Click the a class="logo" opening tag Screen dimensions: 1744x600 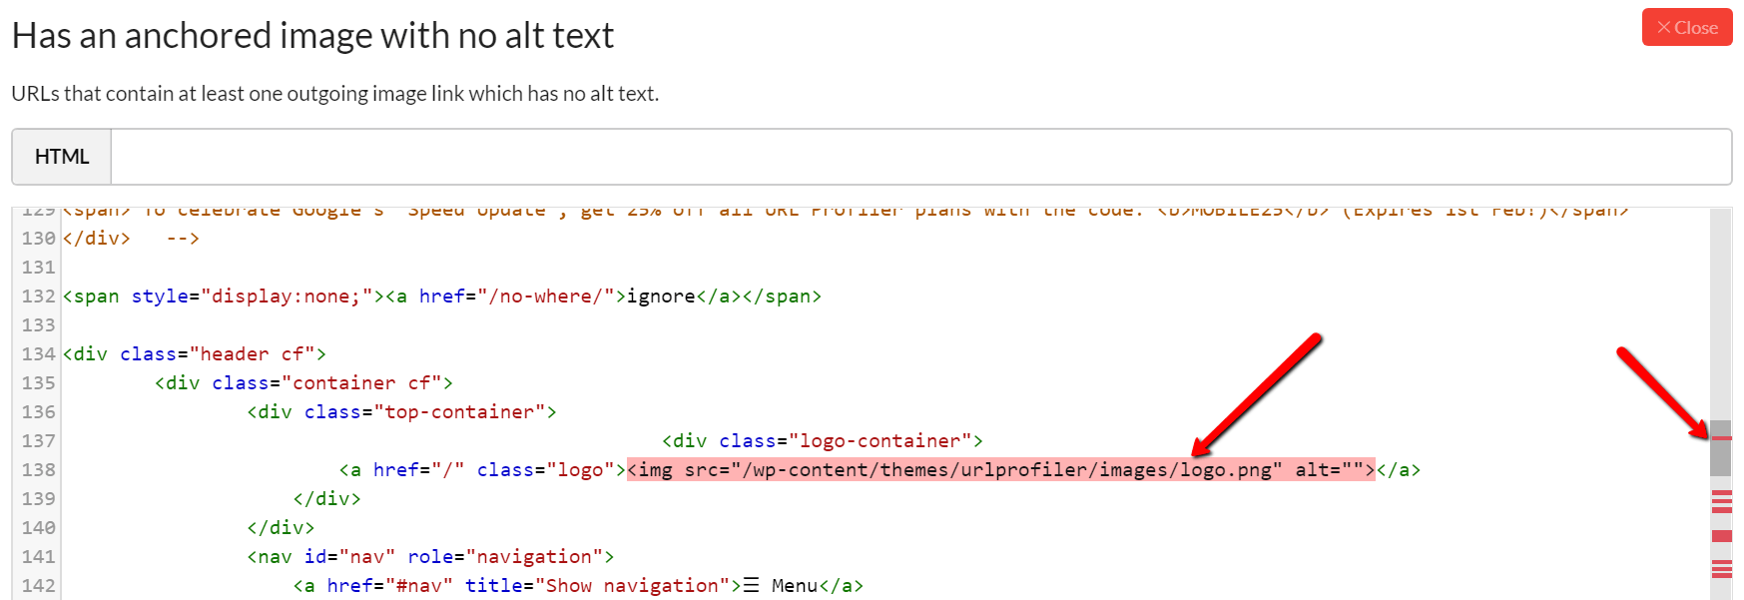pos(481,469)
